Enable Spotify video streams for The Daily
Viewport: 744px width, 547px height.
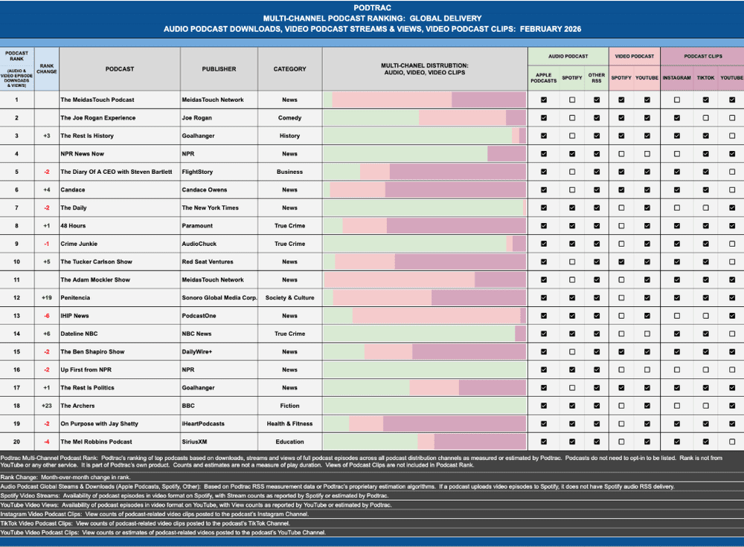621,207
